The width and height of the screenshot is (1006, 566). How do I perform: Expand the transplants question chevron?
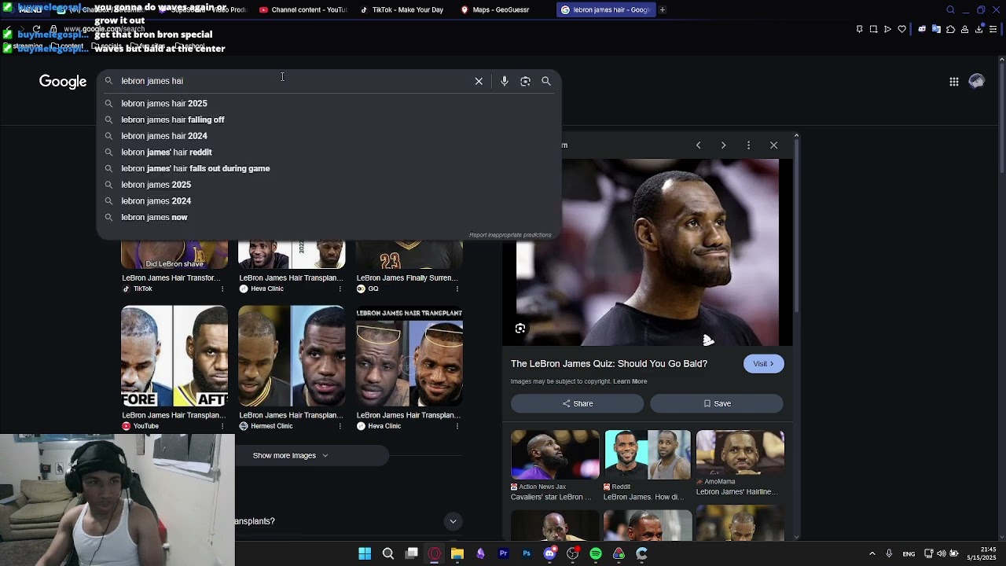tap(453, 521)
